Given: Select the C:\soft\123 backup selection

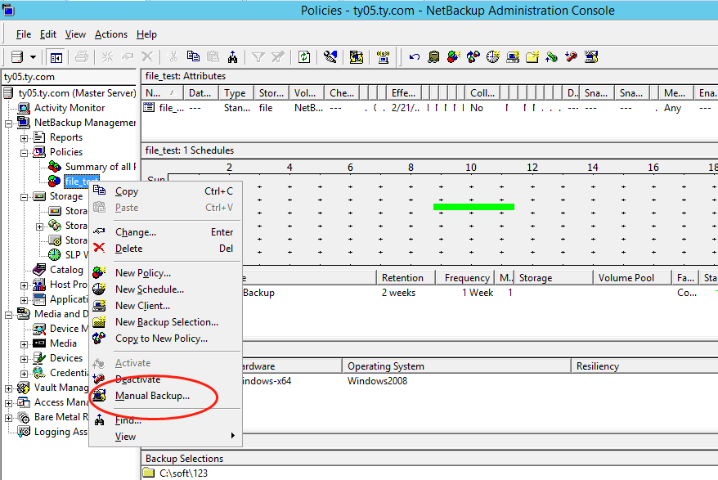Looking at the screenshot, I should (x=183, y=473).
